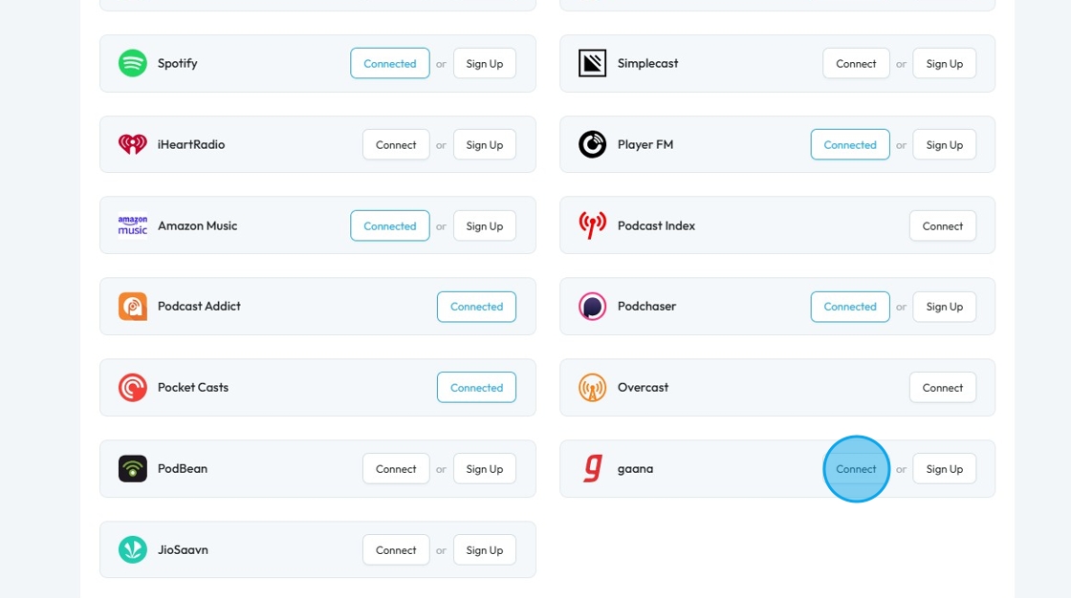
Task: Connect the Overcast directory
Action: coord(942,388)
